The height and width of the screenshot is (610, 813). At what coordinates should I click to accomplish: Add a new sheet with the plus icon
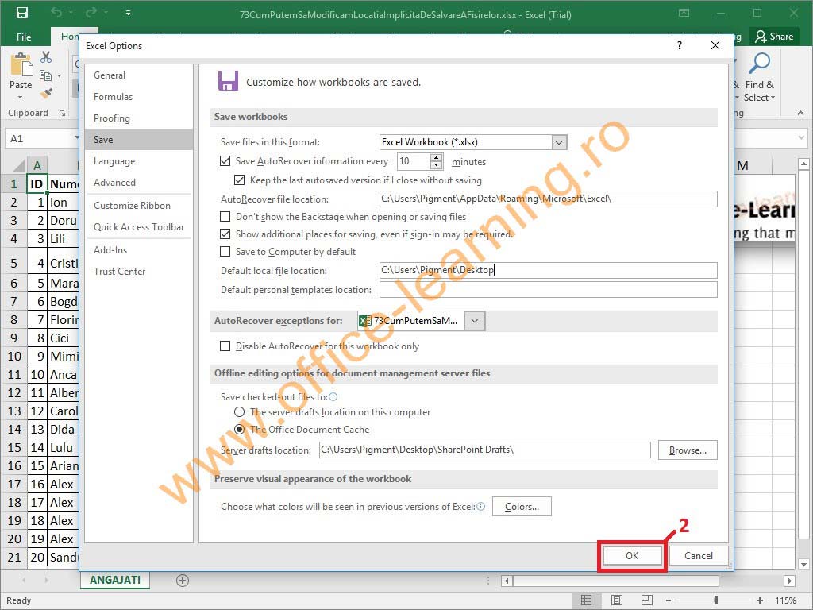(x=183, y=581)
